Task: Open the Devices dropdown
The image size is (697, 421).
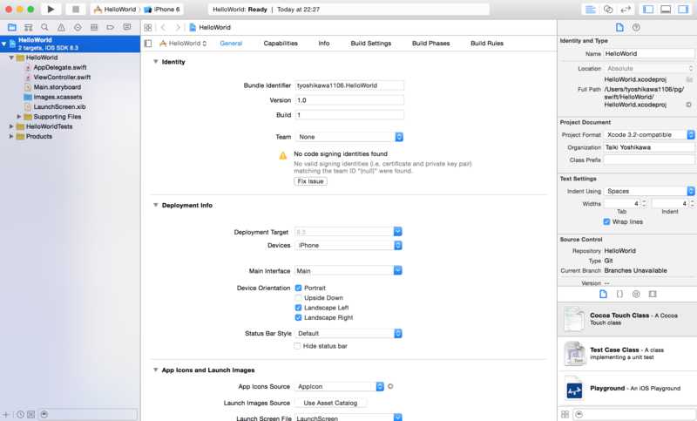Action: 348,246
